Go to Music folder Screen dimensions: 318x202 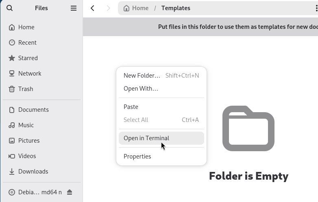pyautogui.click(x=26, y=125)
